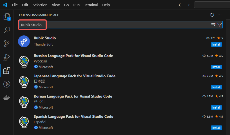Click the 8.3M download count
230x135 pixels.
(x=208, y=116)
